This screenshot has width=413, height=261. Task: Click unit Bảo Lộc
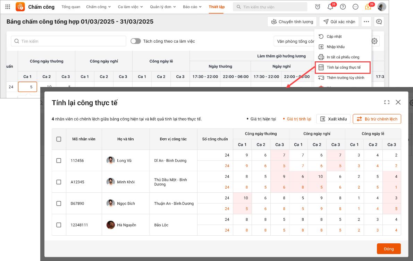tap(161, 225)
